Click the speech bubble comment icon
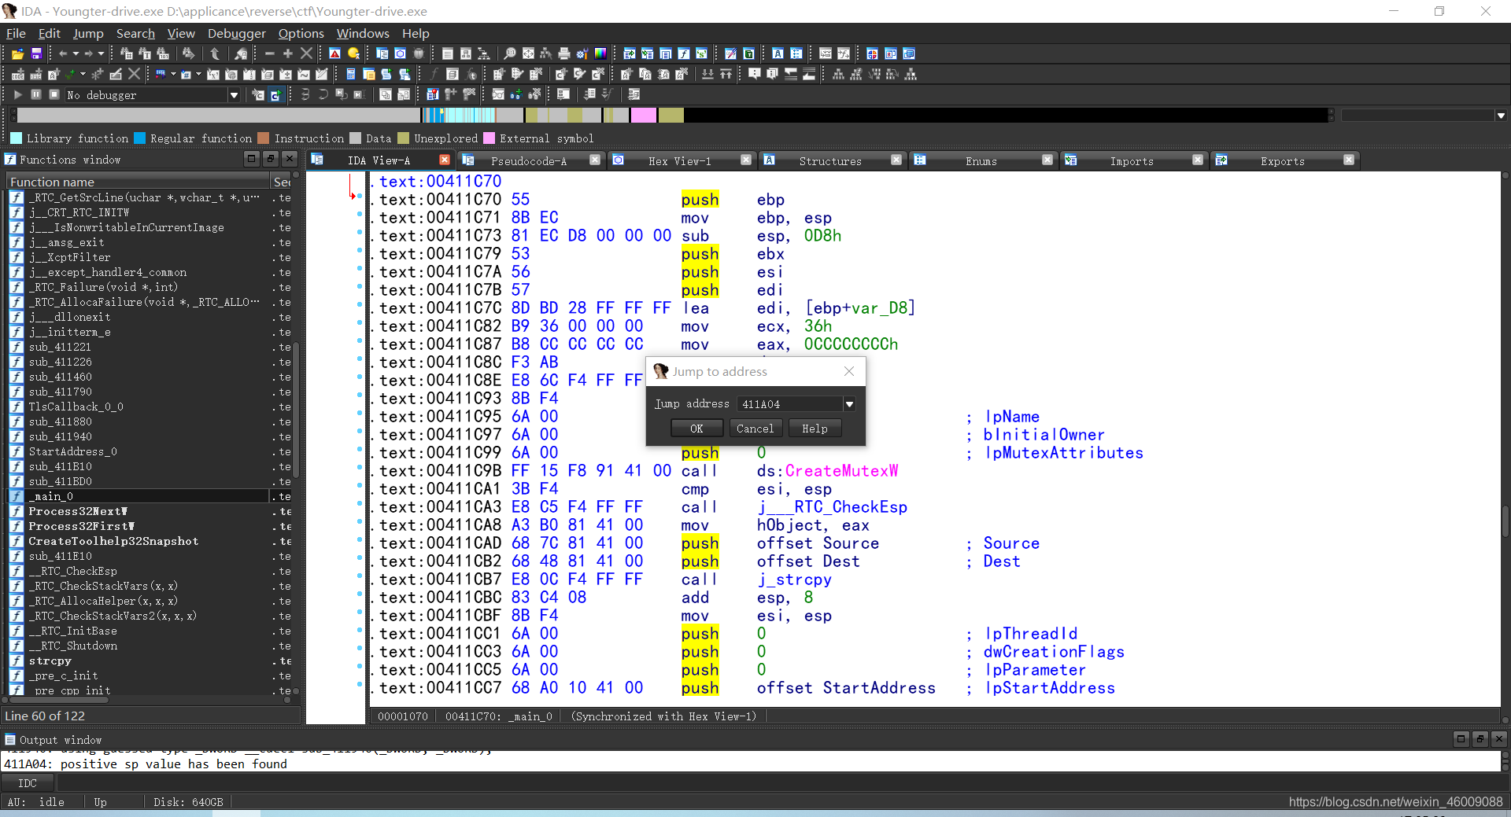 click(x=755, y=74)
